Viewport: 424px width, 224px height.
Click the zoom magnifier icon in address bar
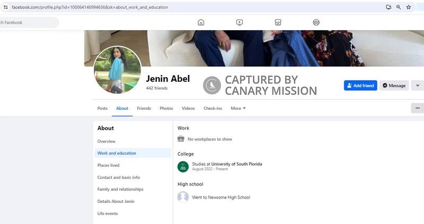click(399, 7)
